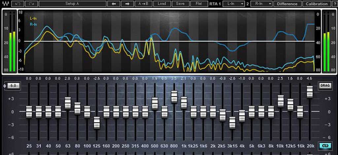Click the gain range stepper arrows beside 6.0
This screenshot has width=338, height=155.
(4, 86)
